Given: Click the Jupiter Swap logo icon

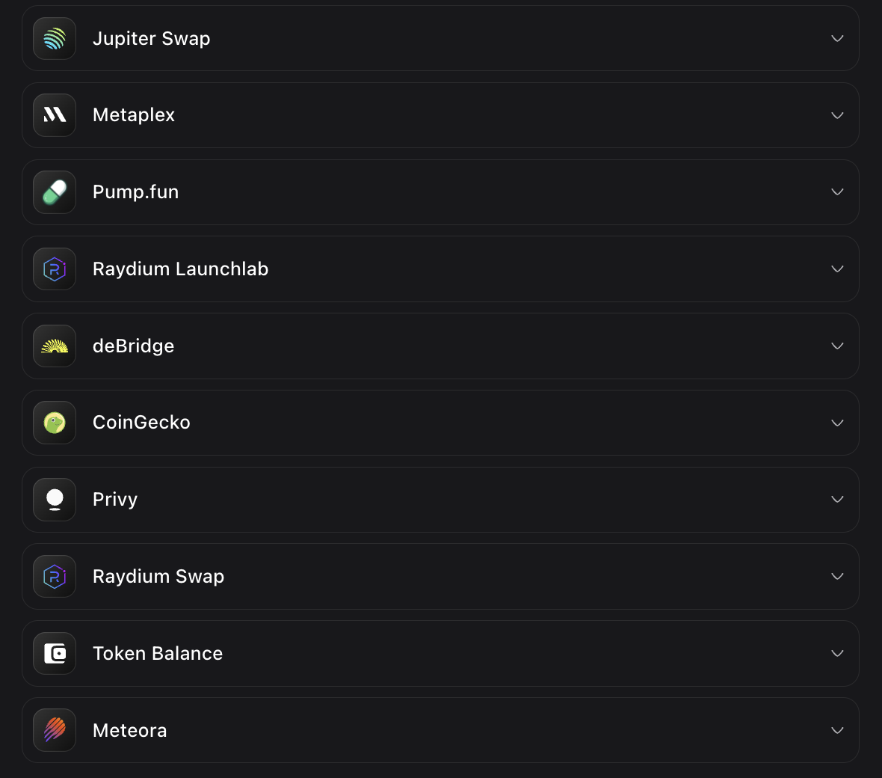Looking at the screenshot, I should tap(54, 38).
